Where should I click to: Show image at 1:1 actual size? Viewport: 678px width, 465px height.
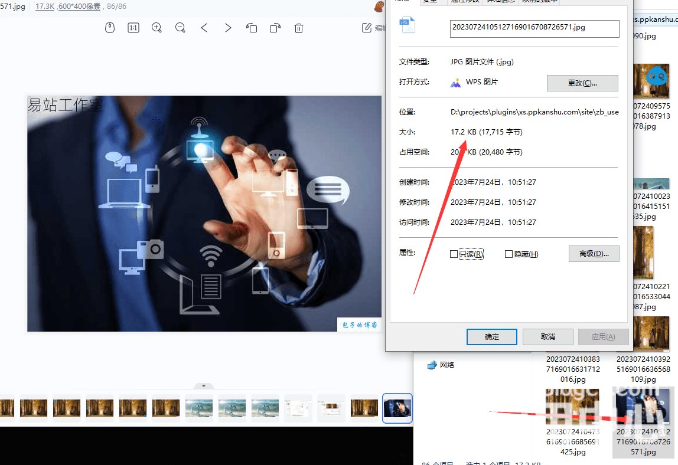[x=133, y=28]
